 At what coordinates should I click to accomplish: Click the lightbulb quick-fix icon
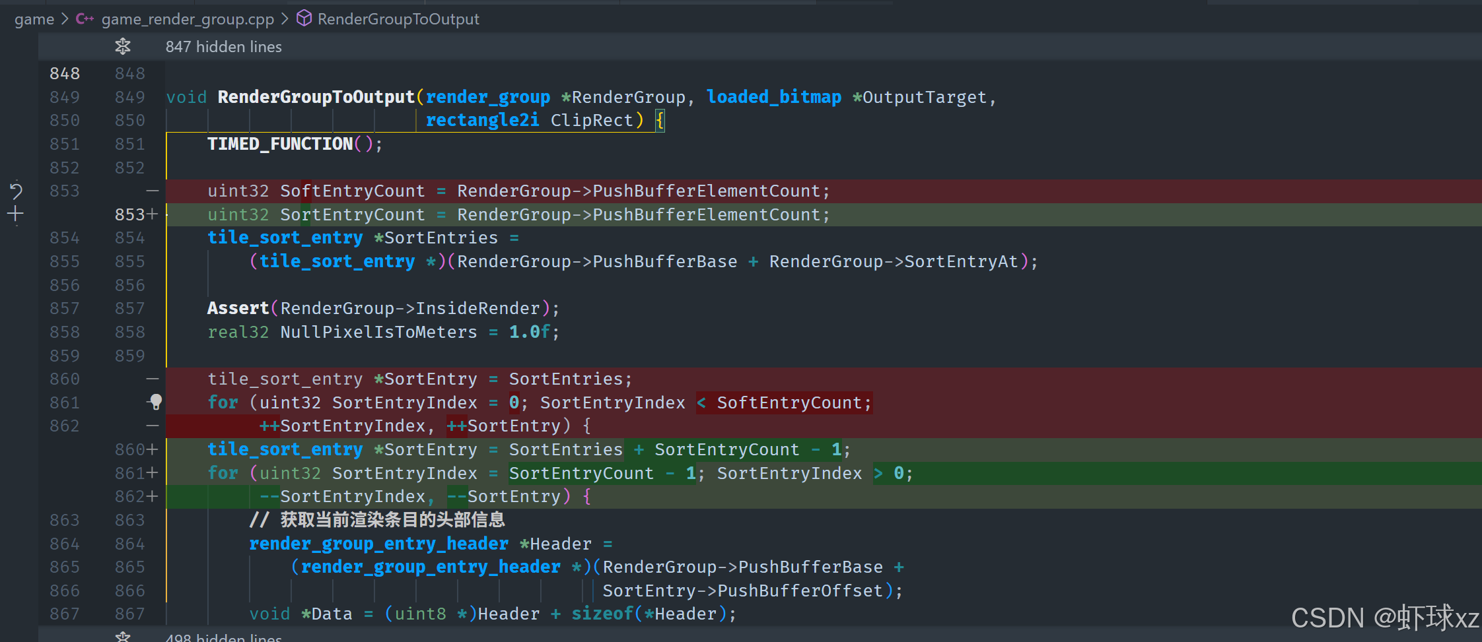point(156,401)
